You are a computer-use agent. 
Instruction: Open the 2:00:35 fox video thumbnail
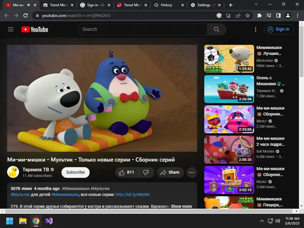tap(229, 150)
